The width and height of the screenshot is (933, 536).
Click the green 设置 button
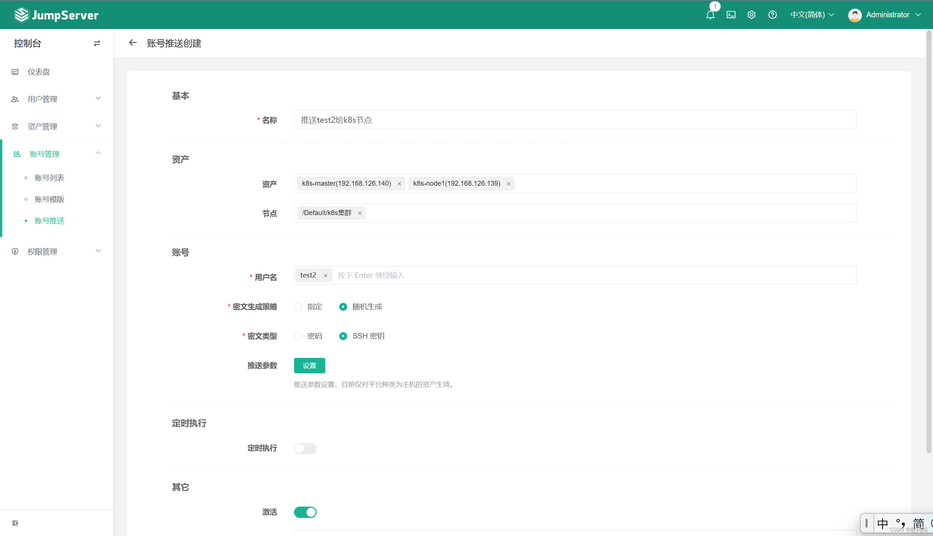(x=309, y=365)
